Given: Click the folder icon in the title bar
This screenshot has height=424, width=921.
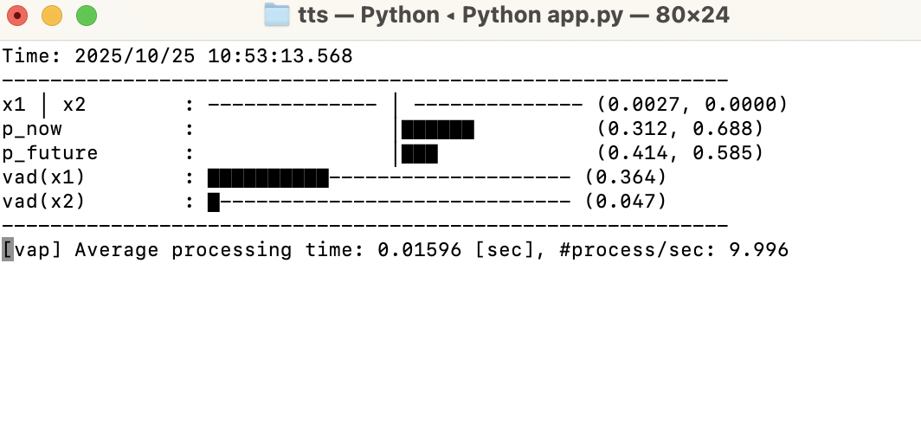Looking at the screenshot, I should [276, 15].
